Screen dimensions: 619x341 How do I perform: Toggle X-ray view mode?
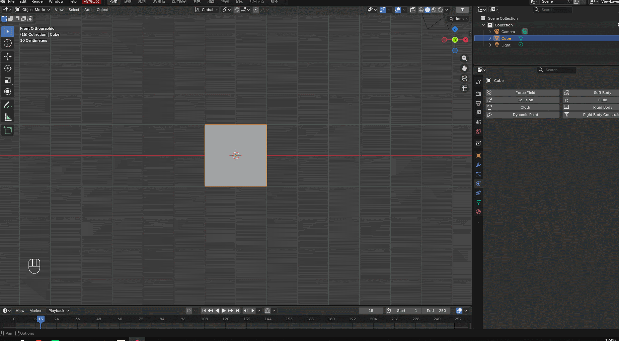tap(413, 10)
